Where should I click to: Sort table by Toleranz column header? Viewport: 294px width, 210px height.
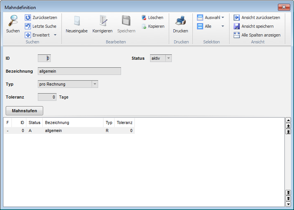(x=125, y=123)
